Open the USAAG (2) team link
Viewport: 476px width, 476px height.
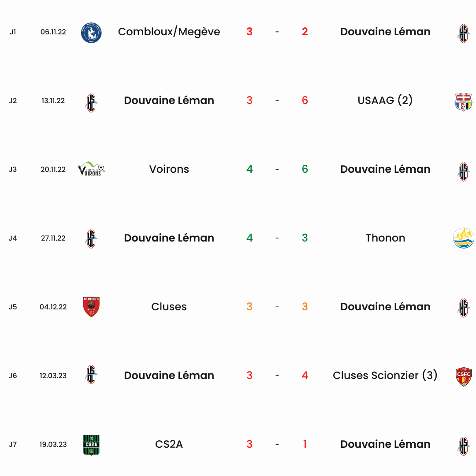385,100
